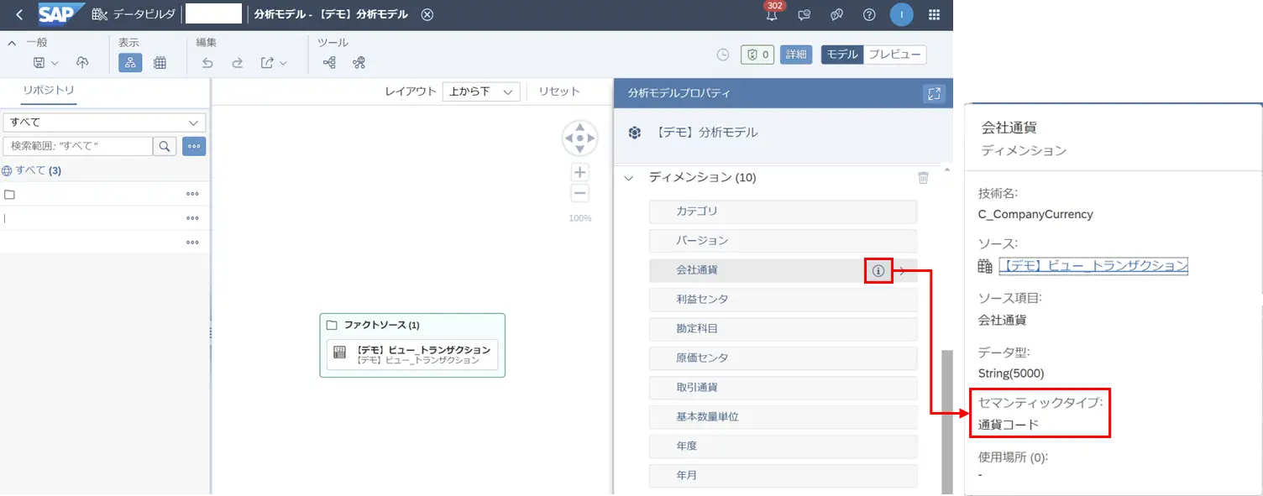This screenshot has height=496, width=1263.
Task: Open notifications bell showing 302
Action: tap(772, 14)
